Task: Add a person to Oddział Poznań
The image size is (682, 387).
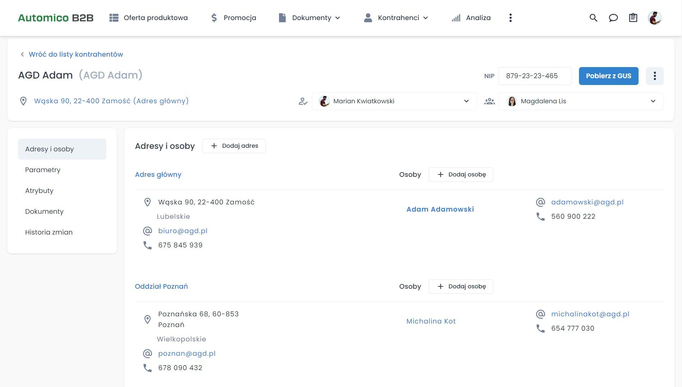Action: point(461,287)
